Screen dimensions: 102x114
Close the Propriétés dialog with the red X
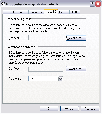pos(98,4)
